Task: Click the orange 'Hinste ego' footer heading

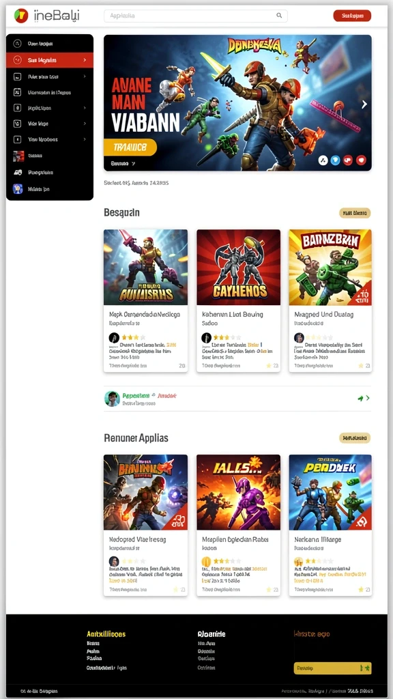Action: pyautogui.click(x=311, y=634)
